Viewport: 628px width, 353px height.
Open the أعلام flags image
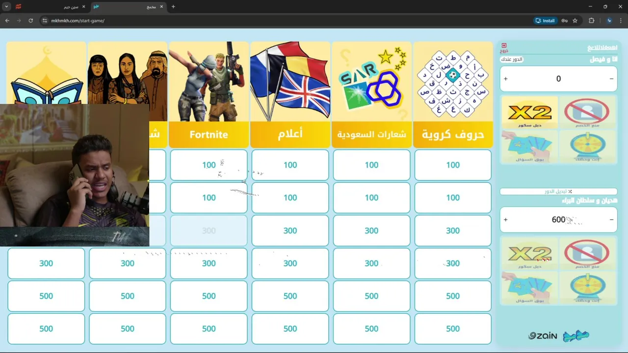point(290,81)
